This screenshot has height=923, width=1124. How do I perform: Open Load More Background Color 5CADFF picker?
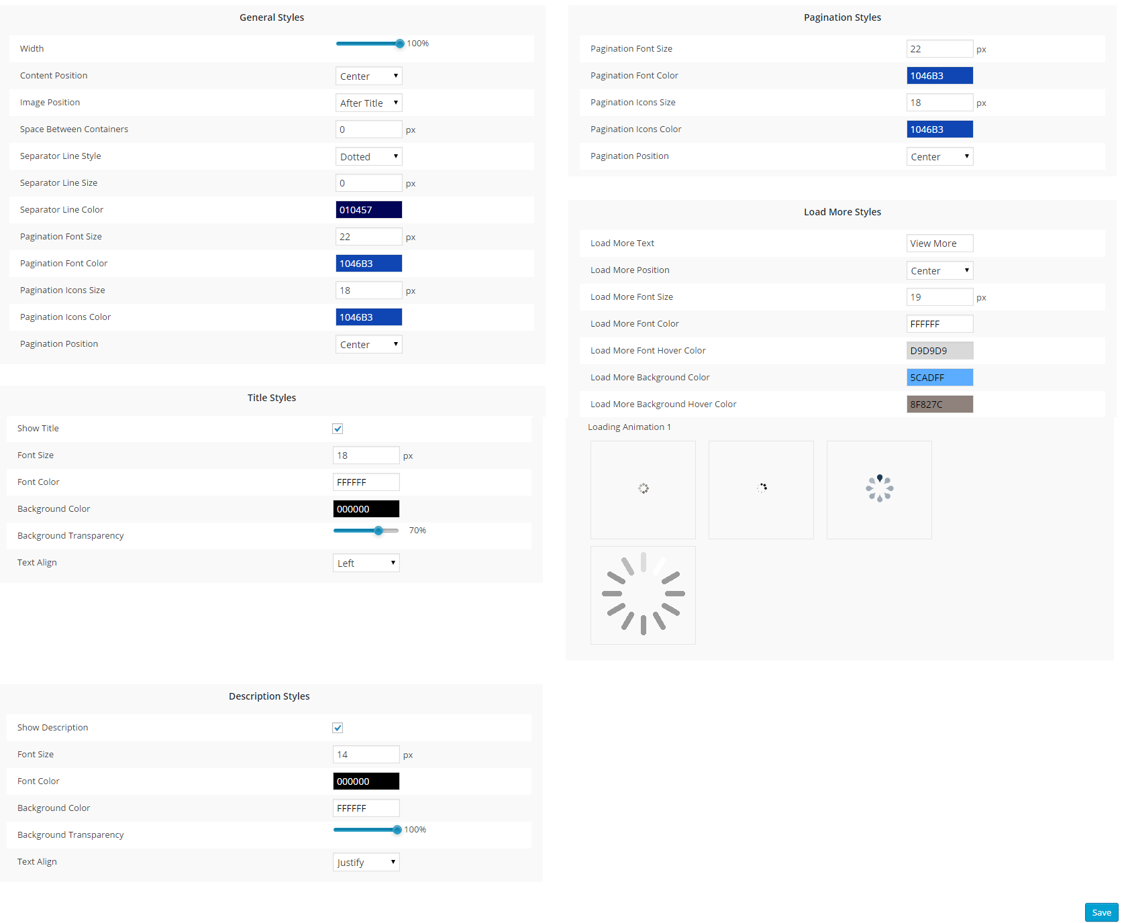pos(939,378)
